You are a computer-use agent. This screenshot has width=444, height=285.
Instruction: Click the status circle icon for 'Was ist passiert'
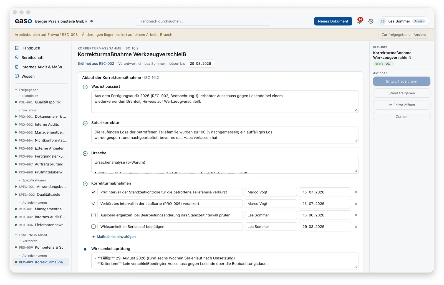(x=85, y=87)
